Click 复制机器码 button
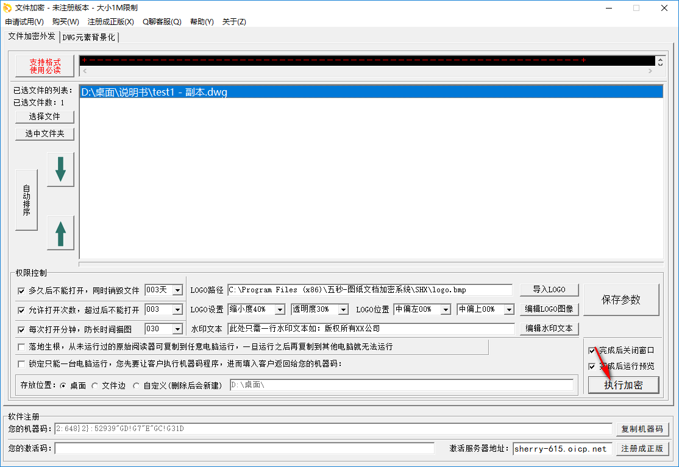Image resolution: width=679 pixels, height=467 pixels. point(642,429)
